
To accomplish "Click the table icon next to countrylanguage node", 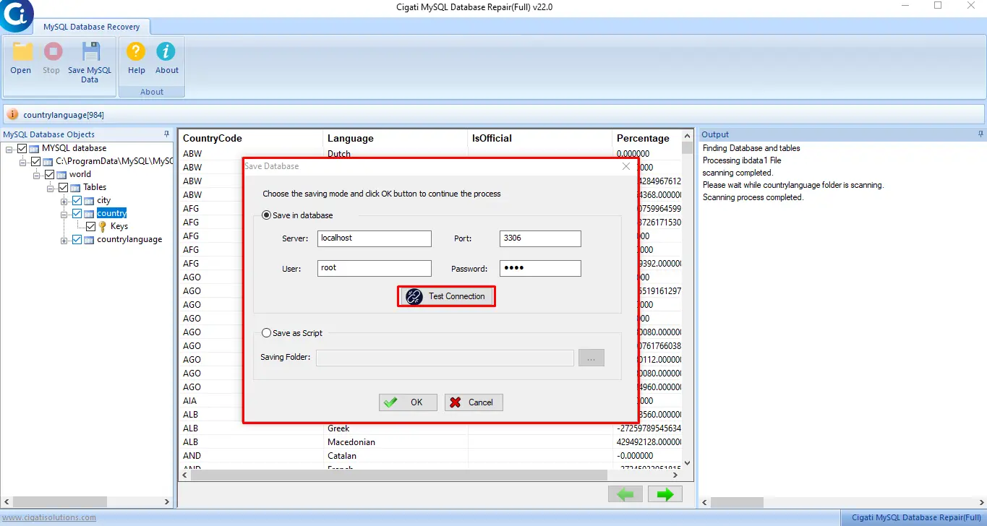I will [x=89, y=240].
